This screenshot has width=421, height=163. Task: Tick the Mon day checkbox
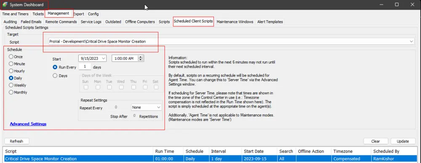tap(98, 87)
